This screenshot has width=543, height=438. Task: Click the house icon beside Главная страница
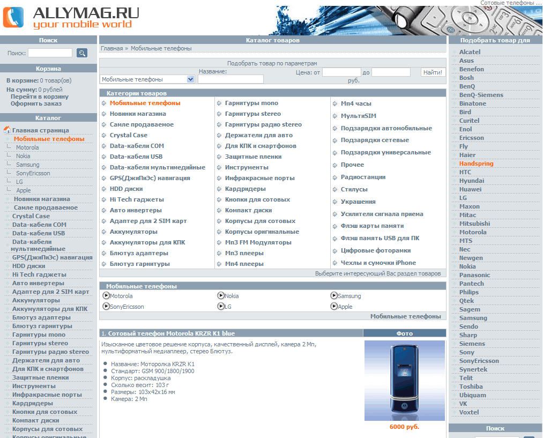click(8, 130)
